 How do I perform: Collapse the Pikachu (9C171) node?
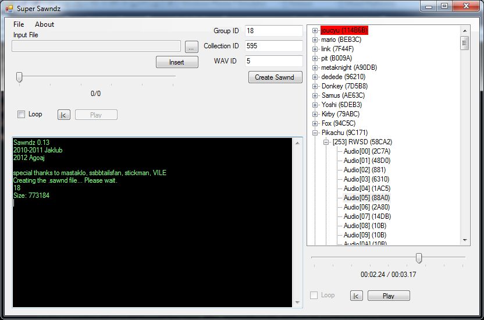(315, 133)
